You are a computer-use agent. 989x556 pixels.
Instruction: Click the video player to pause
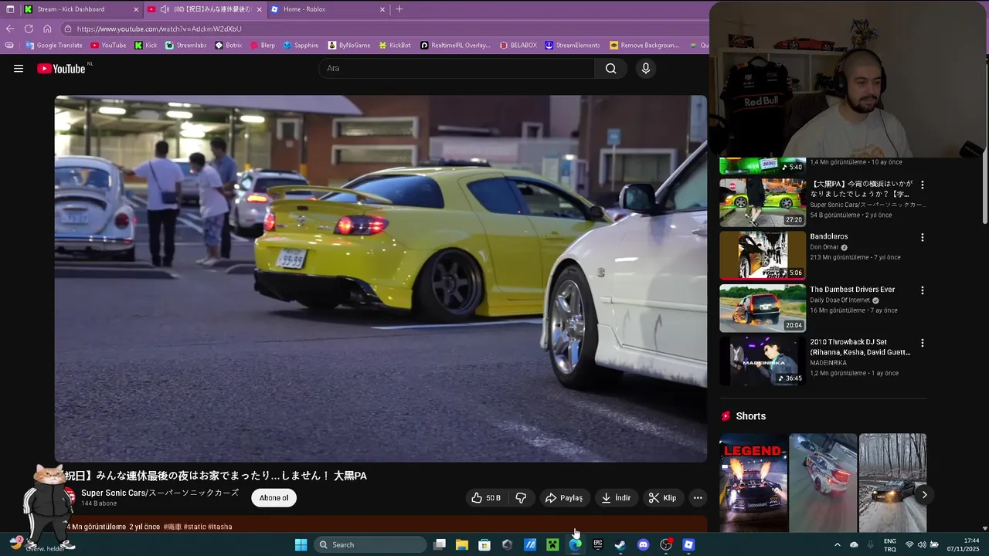coord(380,278)
